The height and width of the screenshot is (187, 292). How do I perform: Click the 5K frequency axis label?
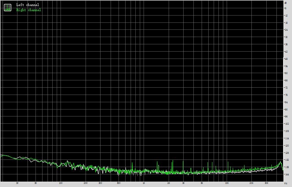(x=202, y=183)
